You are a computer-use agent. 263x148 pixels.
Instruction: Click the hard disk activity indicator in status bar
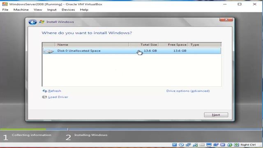point(174,145)
